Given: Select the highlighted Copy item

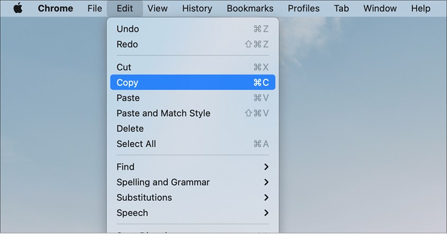Looking at the screenshot, I should click(193, 83).
